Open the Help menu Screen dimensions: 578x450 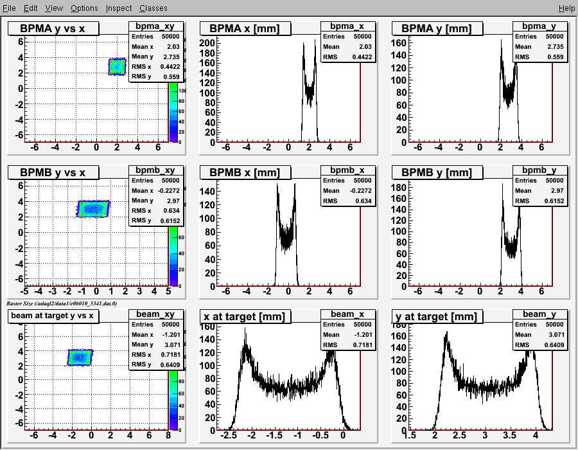566,8
